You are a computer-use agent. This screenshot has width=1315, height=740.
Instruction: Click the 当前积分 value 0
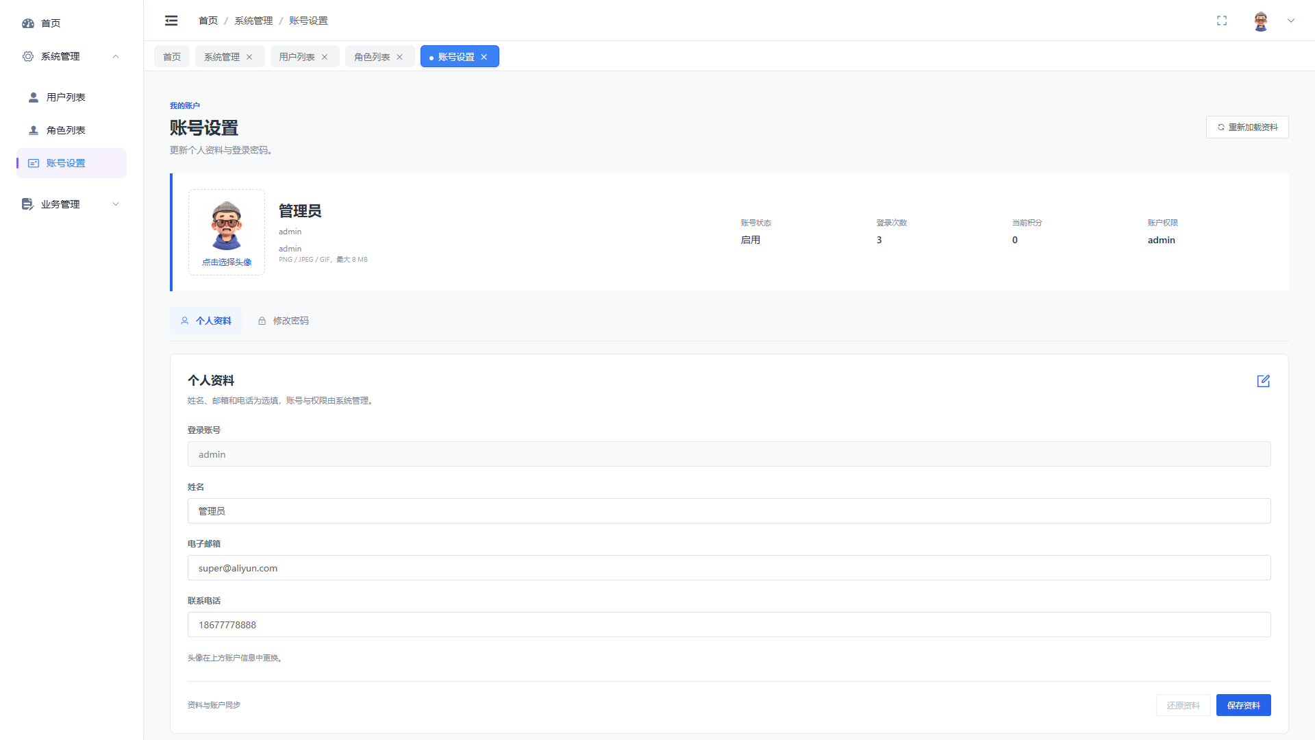click(x=1014, y=240)
